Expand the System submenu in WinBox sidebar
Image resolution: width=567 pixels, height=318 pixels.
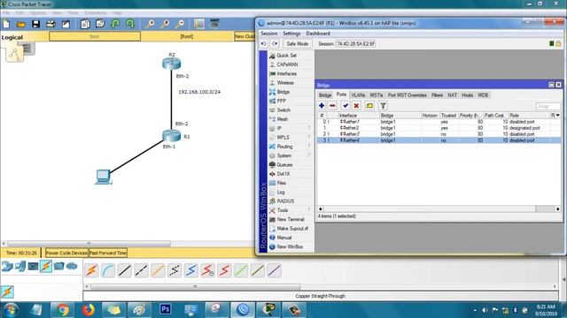coord(309,155)
